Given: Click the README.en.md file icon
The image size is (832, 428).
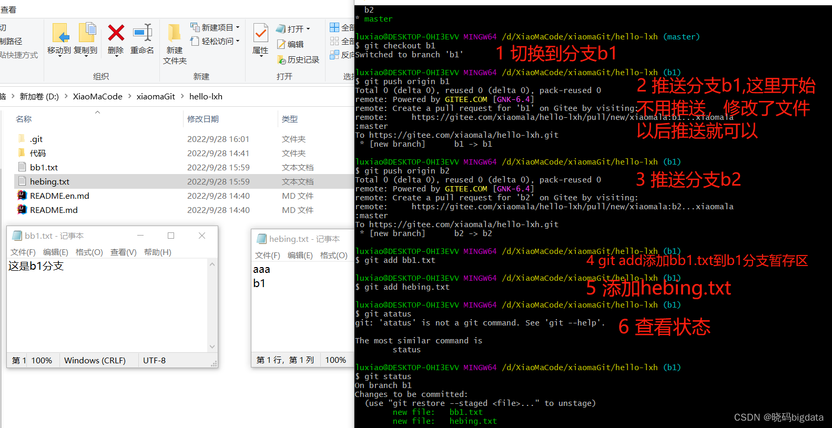Looking at the screenshot, I should pos(22,196).
